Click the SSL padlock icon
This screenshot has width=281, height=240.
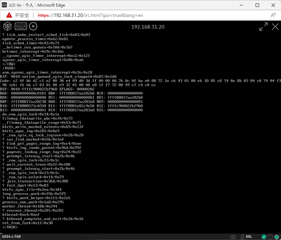pos(242,237)
